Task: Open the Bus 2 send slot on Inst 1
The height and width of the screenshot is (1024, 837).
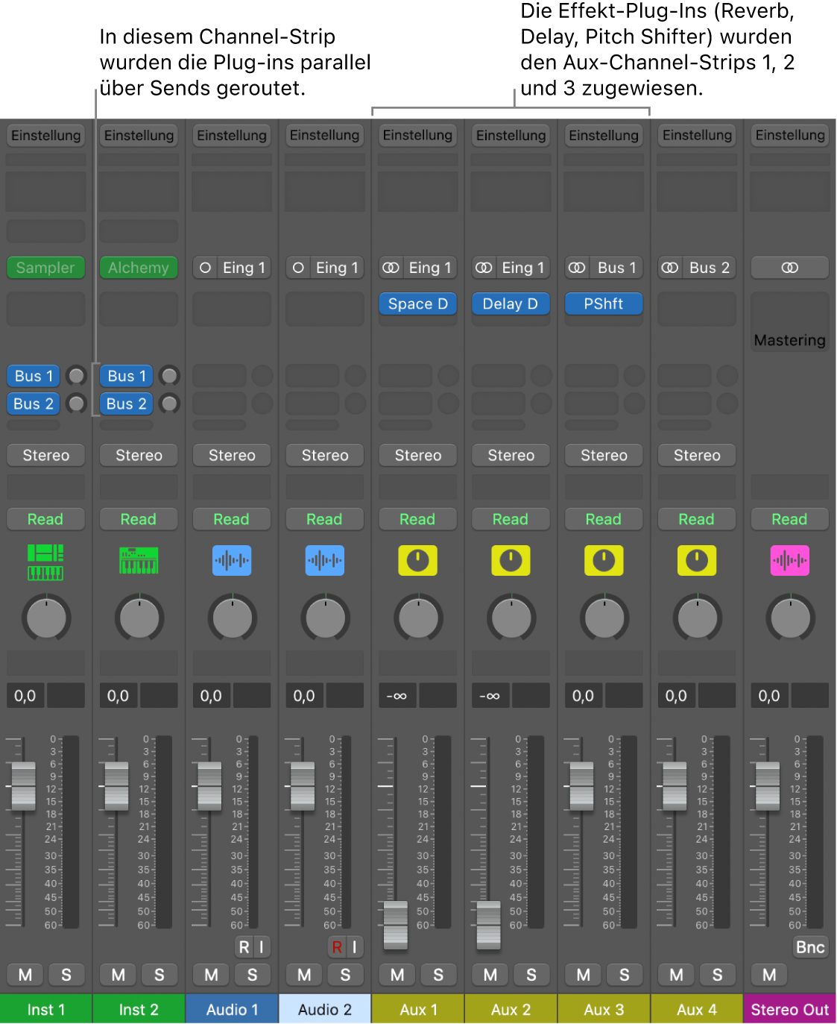Action: point(32,403)
